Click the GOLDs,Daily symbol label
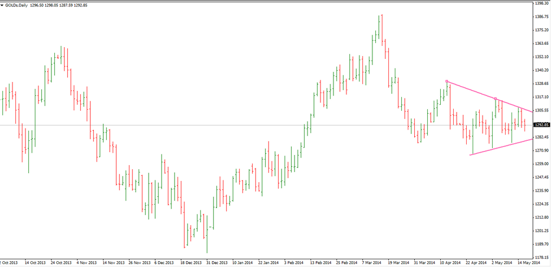The image size is (551, 267). (19, 4)
